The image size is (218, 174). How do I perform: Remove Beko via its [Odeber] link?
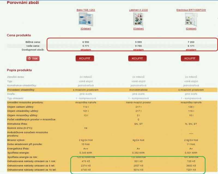pos(86,29)
